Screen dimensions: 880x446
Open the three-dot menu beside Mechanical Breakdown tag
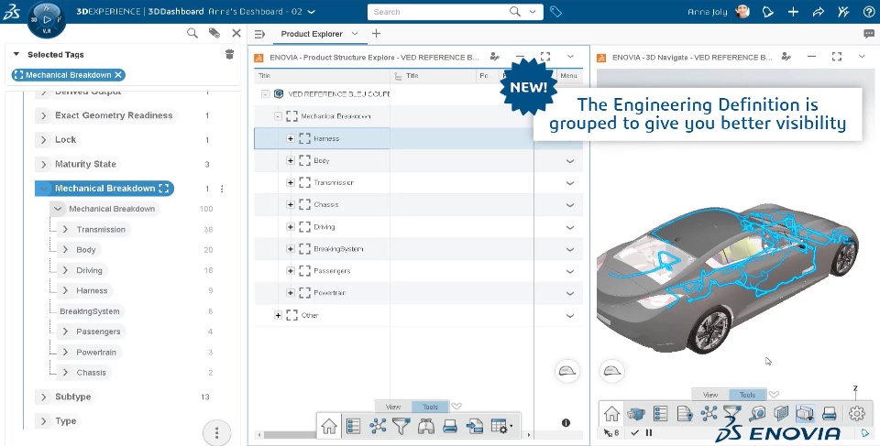click(x=222, y=189)
